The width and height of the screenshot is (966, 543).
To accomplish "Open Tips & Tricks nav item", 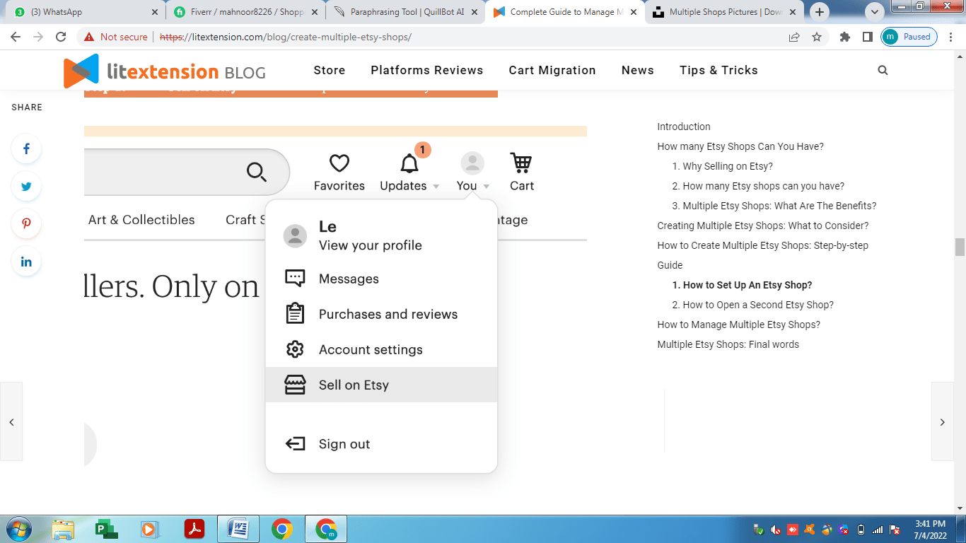I will (x=718, y=70).
